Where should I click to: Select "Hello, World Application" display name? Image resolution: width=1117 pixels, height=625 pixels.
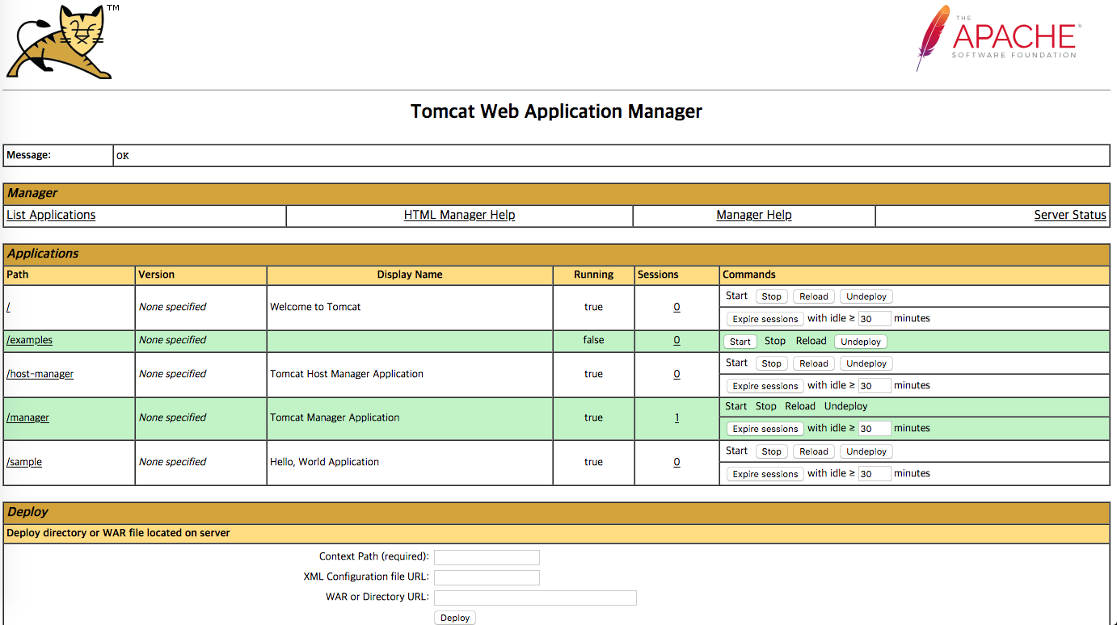click(x=324, y=462)
